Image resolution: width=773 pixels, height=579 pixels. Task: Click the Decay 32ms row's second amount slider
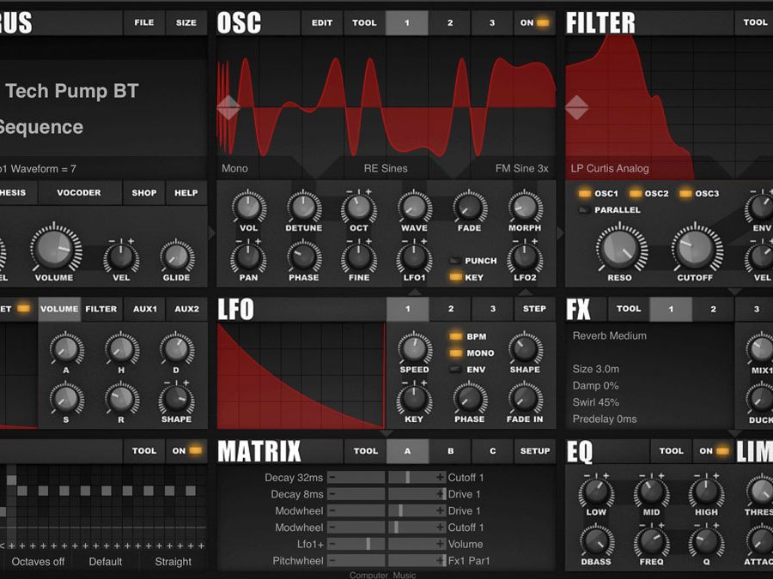(417, 477)
